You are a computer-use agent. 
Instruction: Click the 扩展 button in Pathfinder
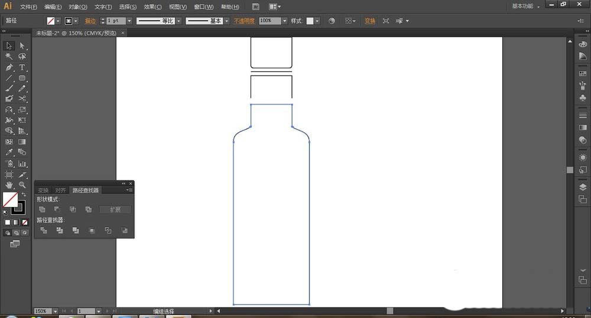115,209
